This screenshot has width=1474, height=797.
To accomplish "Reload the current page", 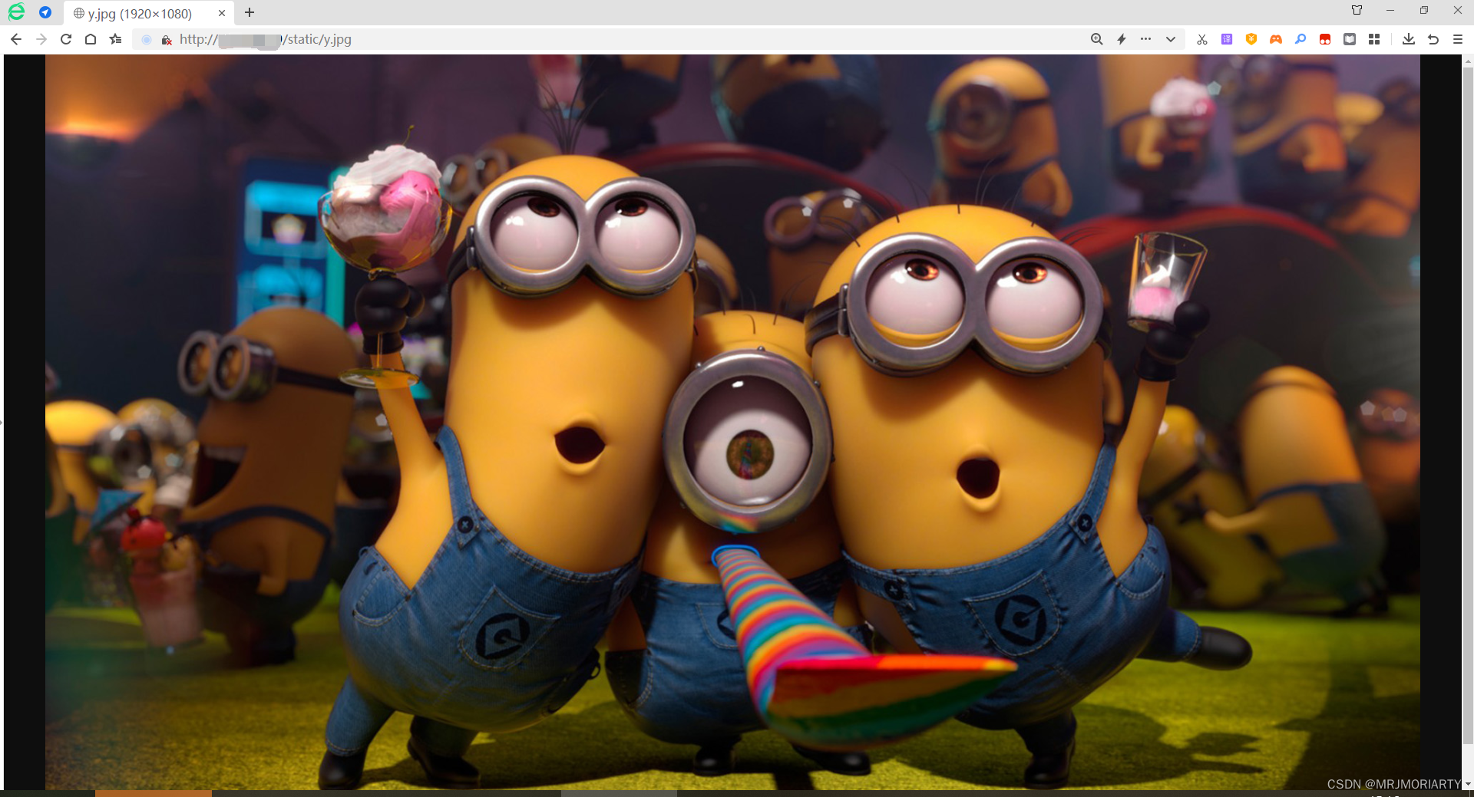I will pyautogui.click(x=66, y=39).
